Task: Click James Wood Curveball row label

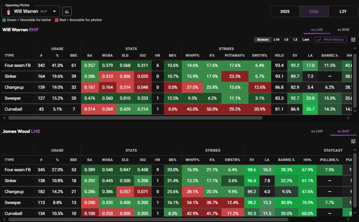Action: click(13, 214)
